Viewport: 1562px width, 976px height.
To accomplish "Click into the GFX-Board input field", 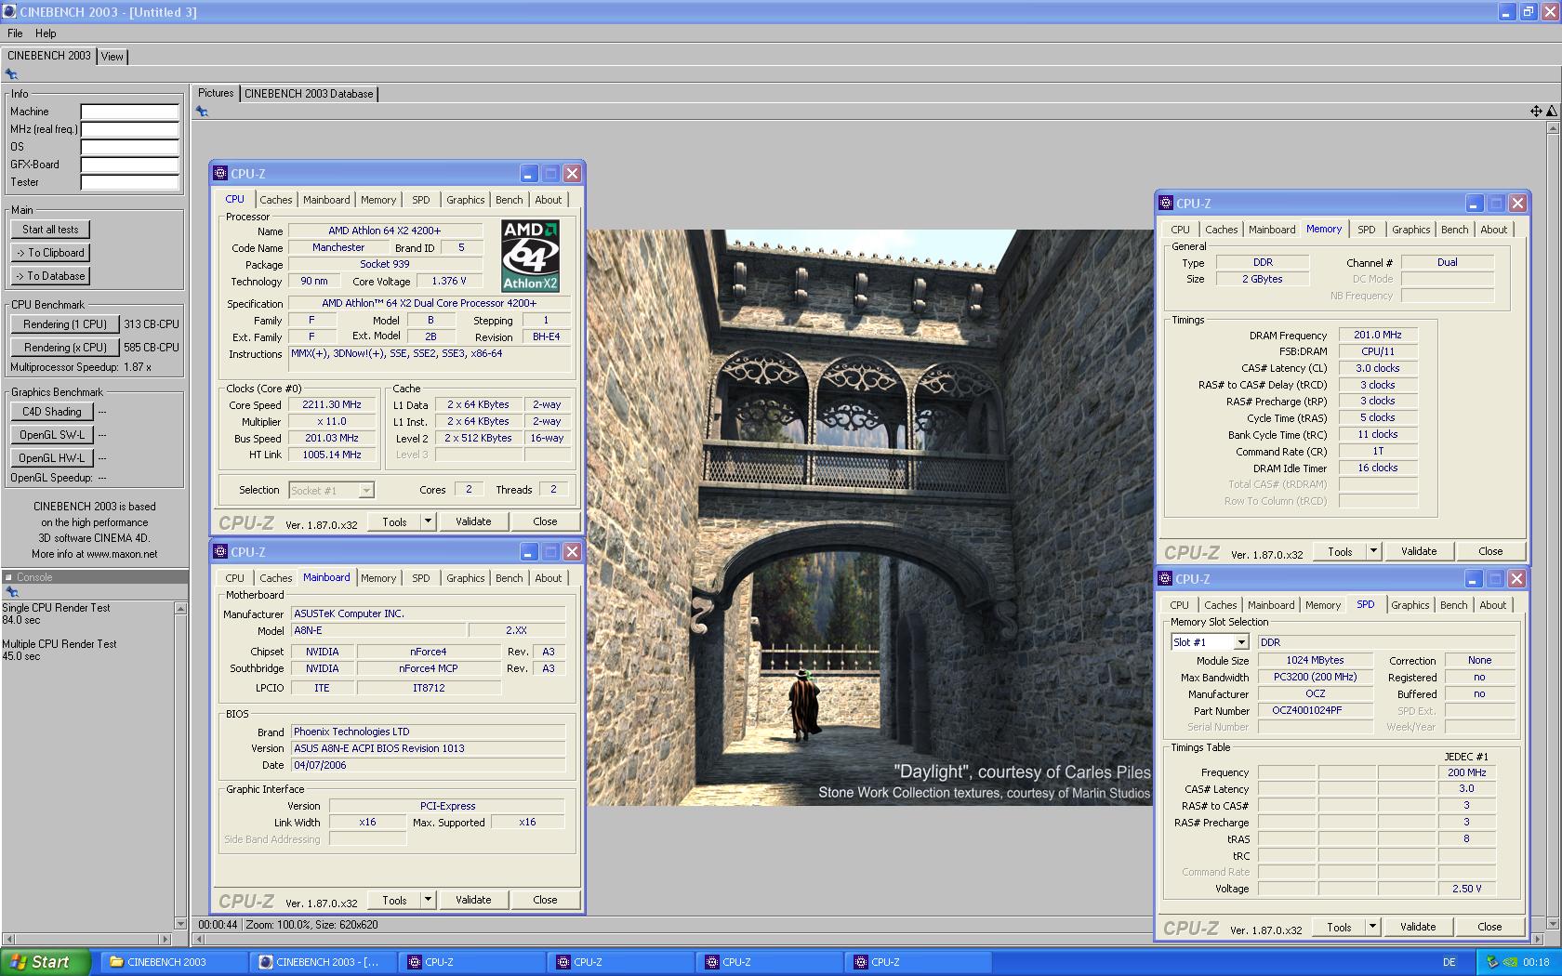I will point(129,165).
